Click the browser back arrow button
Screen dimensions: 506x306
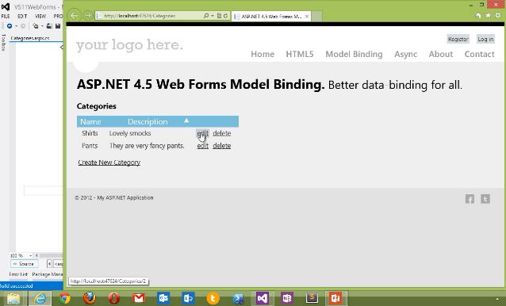(x=75, y=16)
